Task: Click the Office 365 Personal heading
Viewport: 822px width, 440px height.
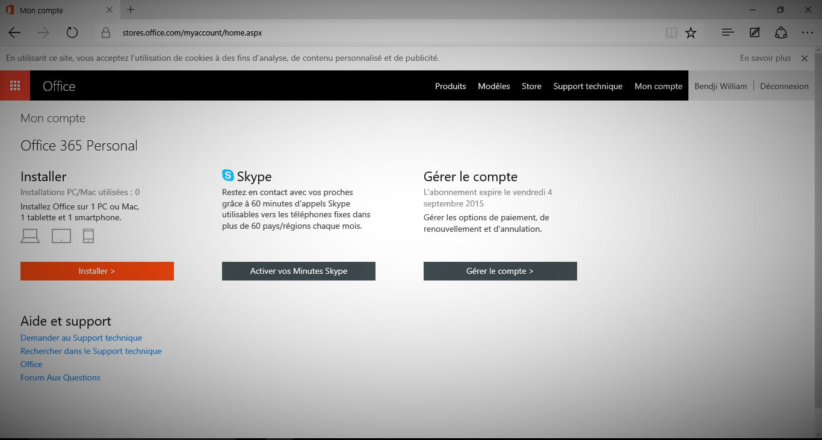Action: (x=79, y=146)
